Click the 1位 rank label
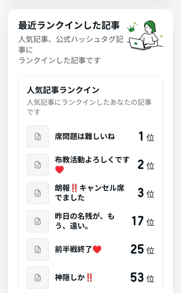 [146, 137]
